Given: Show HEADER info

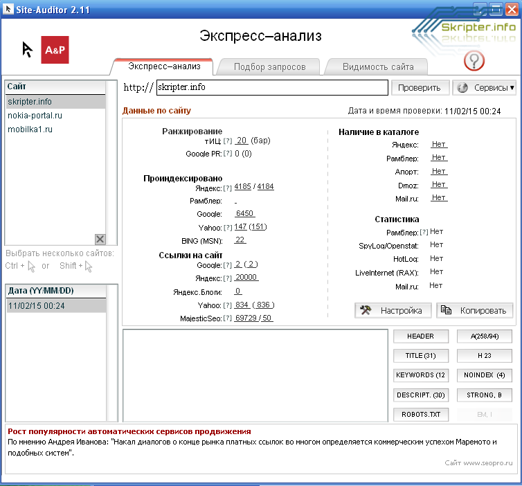Looking at the screenshot, I should (x=421, y=336).
